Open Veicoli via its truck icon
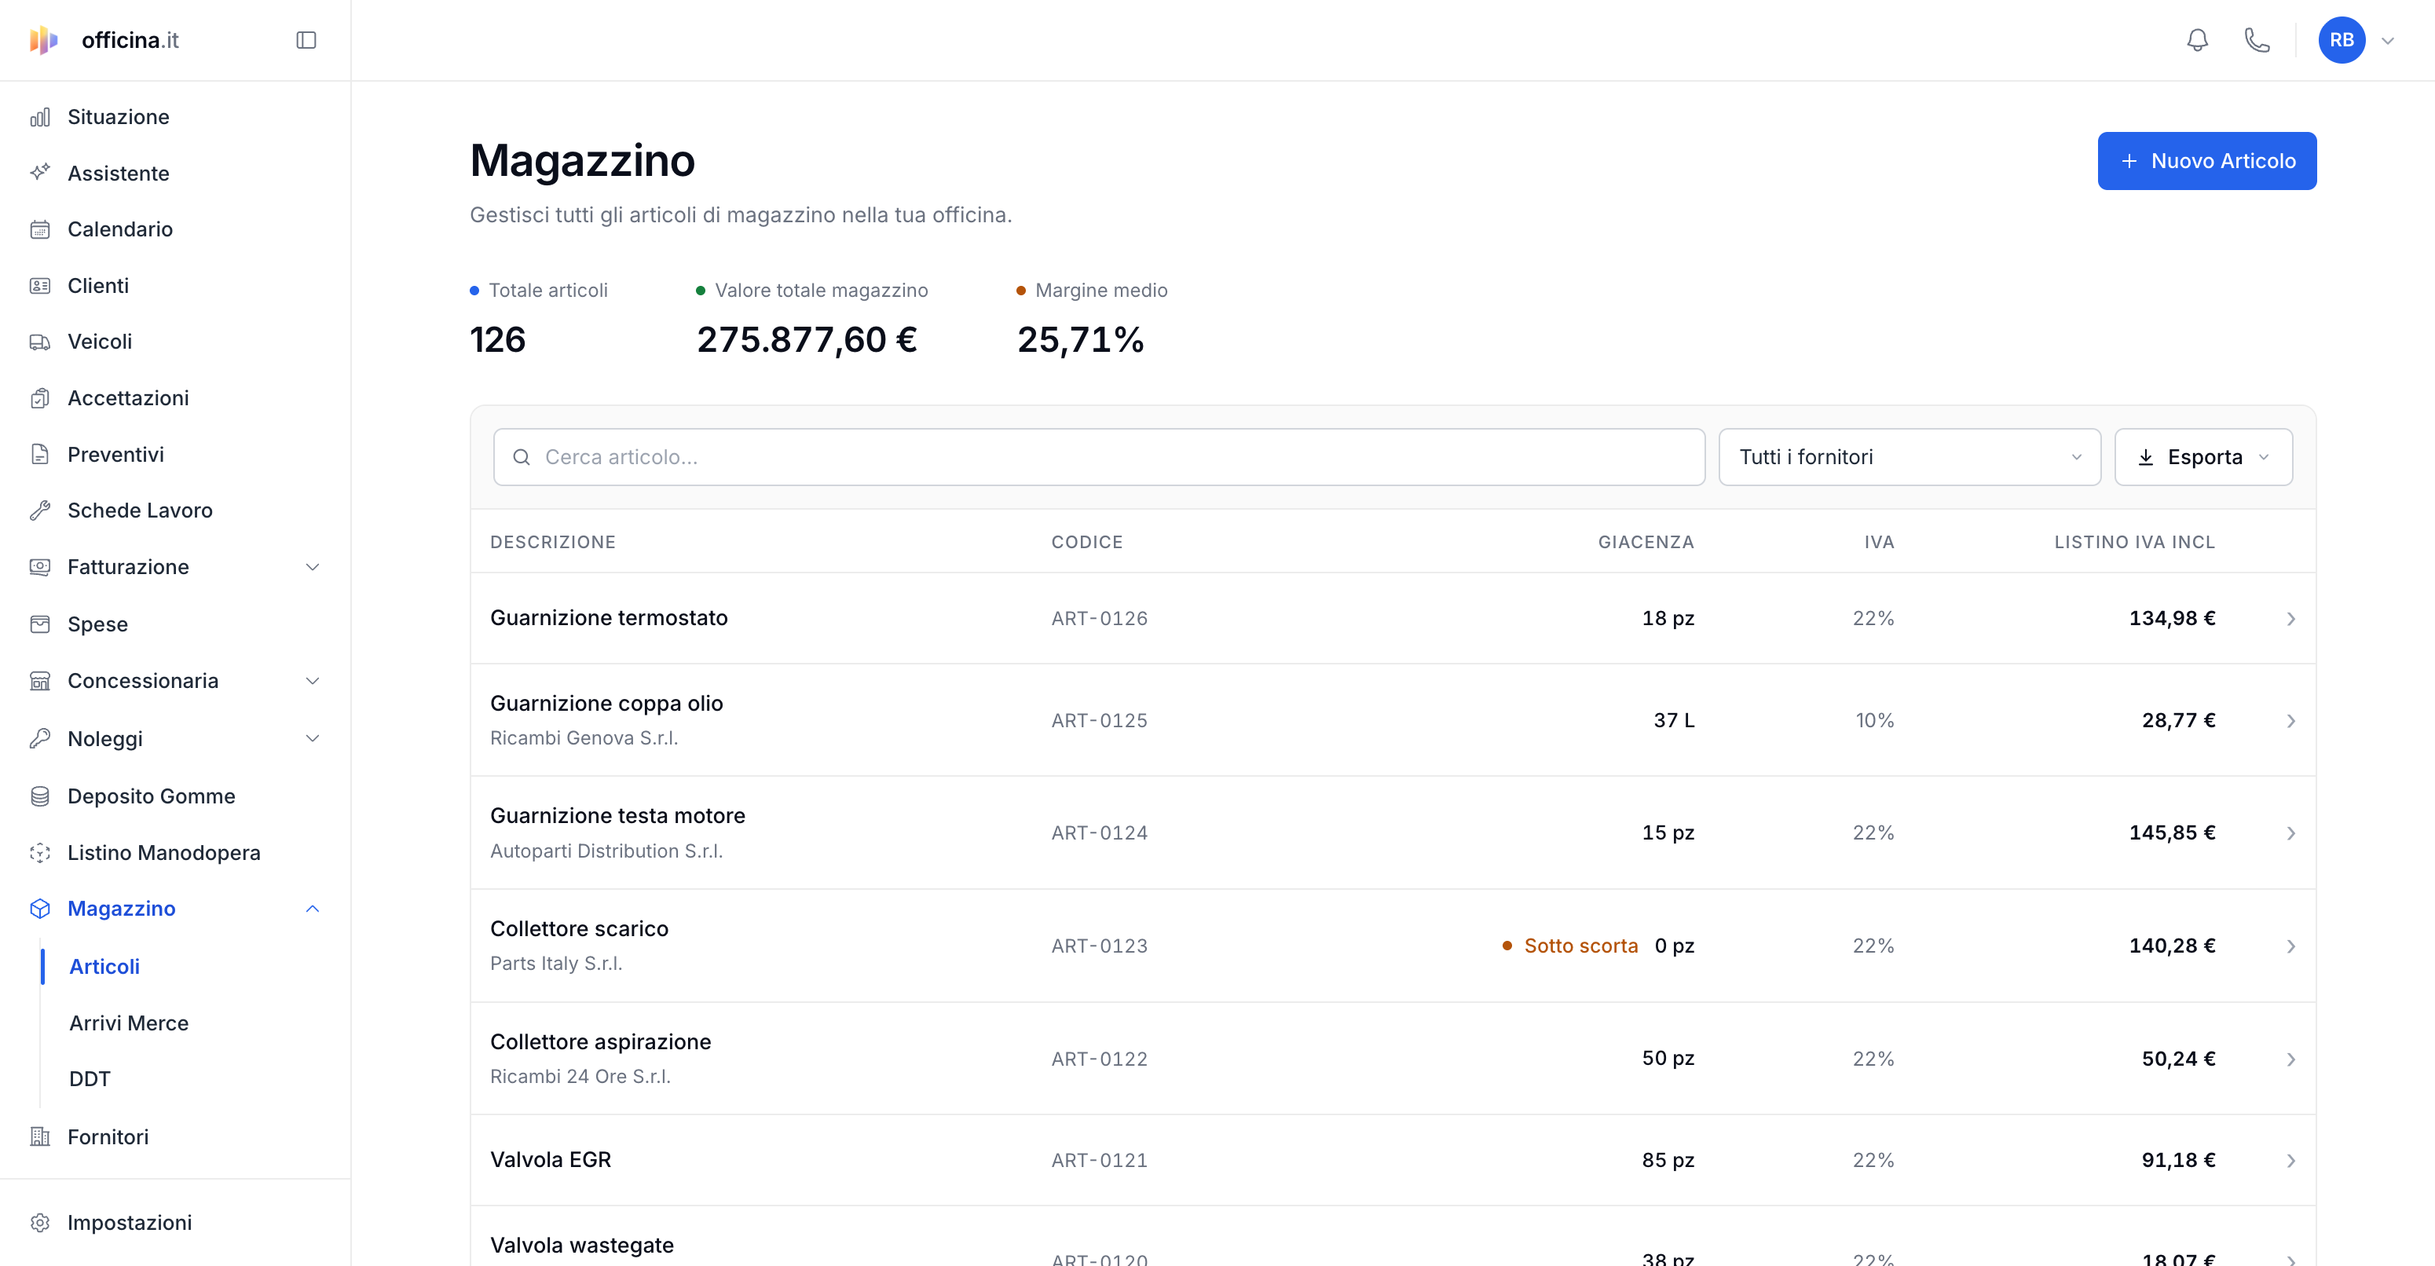 click(x=40, y=342)
